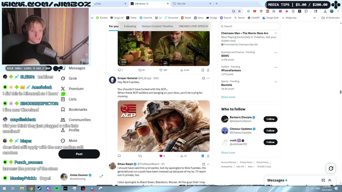
Task: Expand the Messages drawer
Action: pyautogui.click(x=330, y=180)
